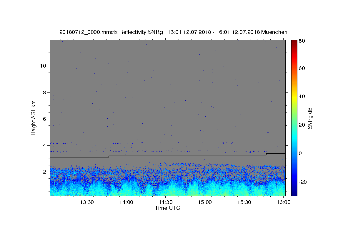The width and height of the screenshot is (353, 235).
Task: Click the height tick label 8
Action: click(44, 92)
